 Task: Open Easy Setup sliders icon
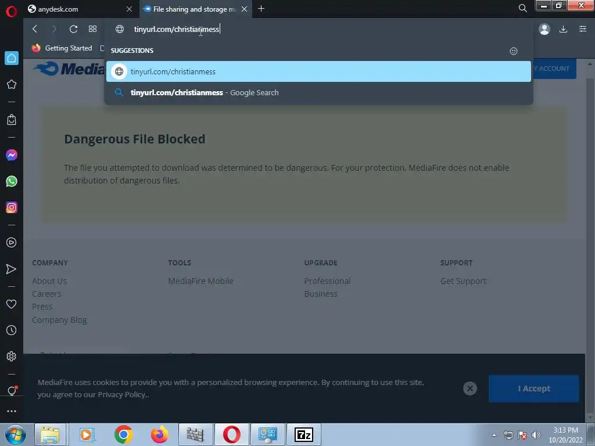(x=583, y=29)
